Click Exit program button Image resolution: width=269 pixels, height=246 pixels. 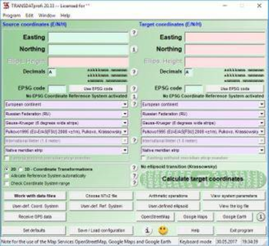click(241, 230)
